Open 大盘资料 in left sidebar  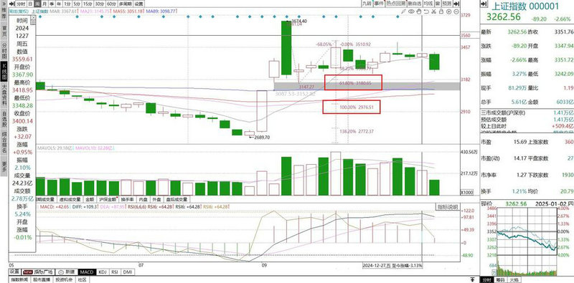click(4, 96)
